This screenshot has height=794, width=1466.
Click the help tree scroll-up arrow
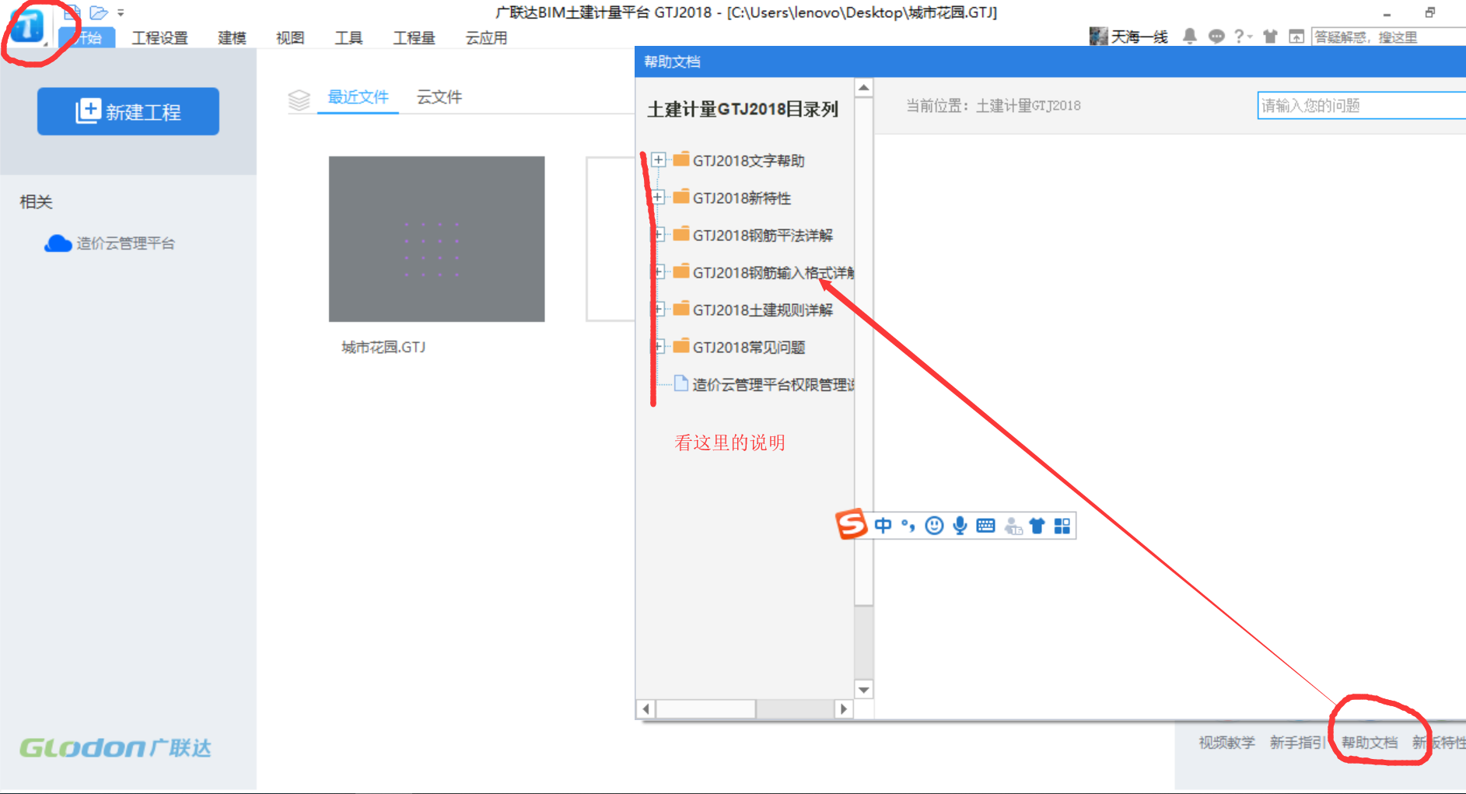click(863, 88)
